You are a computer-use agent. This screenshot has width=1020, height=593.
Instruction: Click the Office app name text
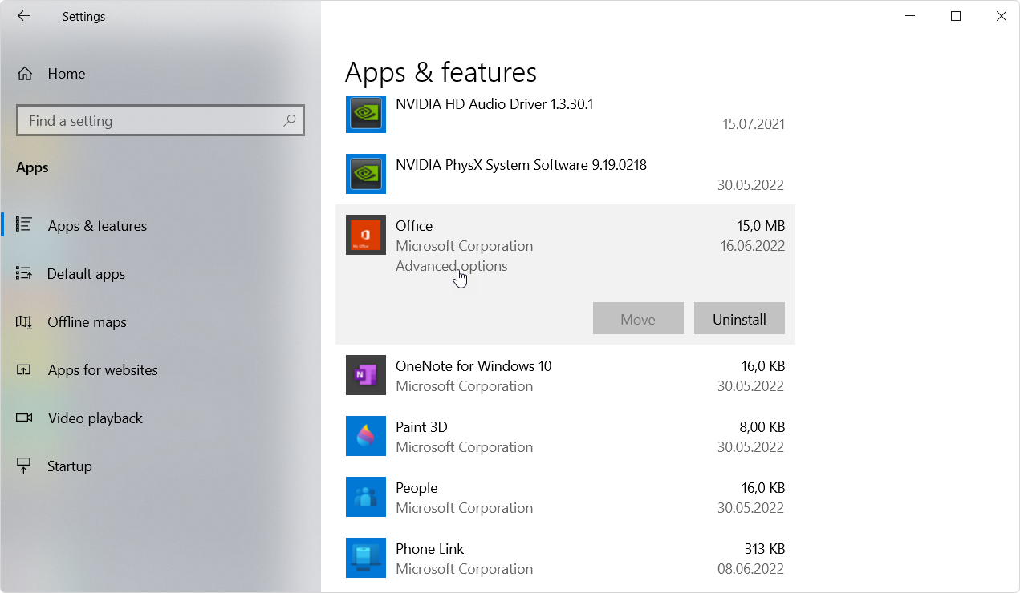414,226
